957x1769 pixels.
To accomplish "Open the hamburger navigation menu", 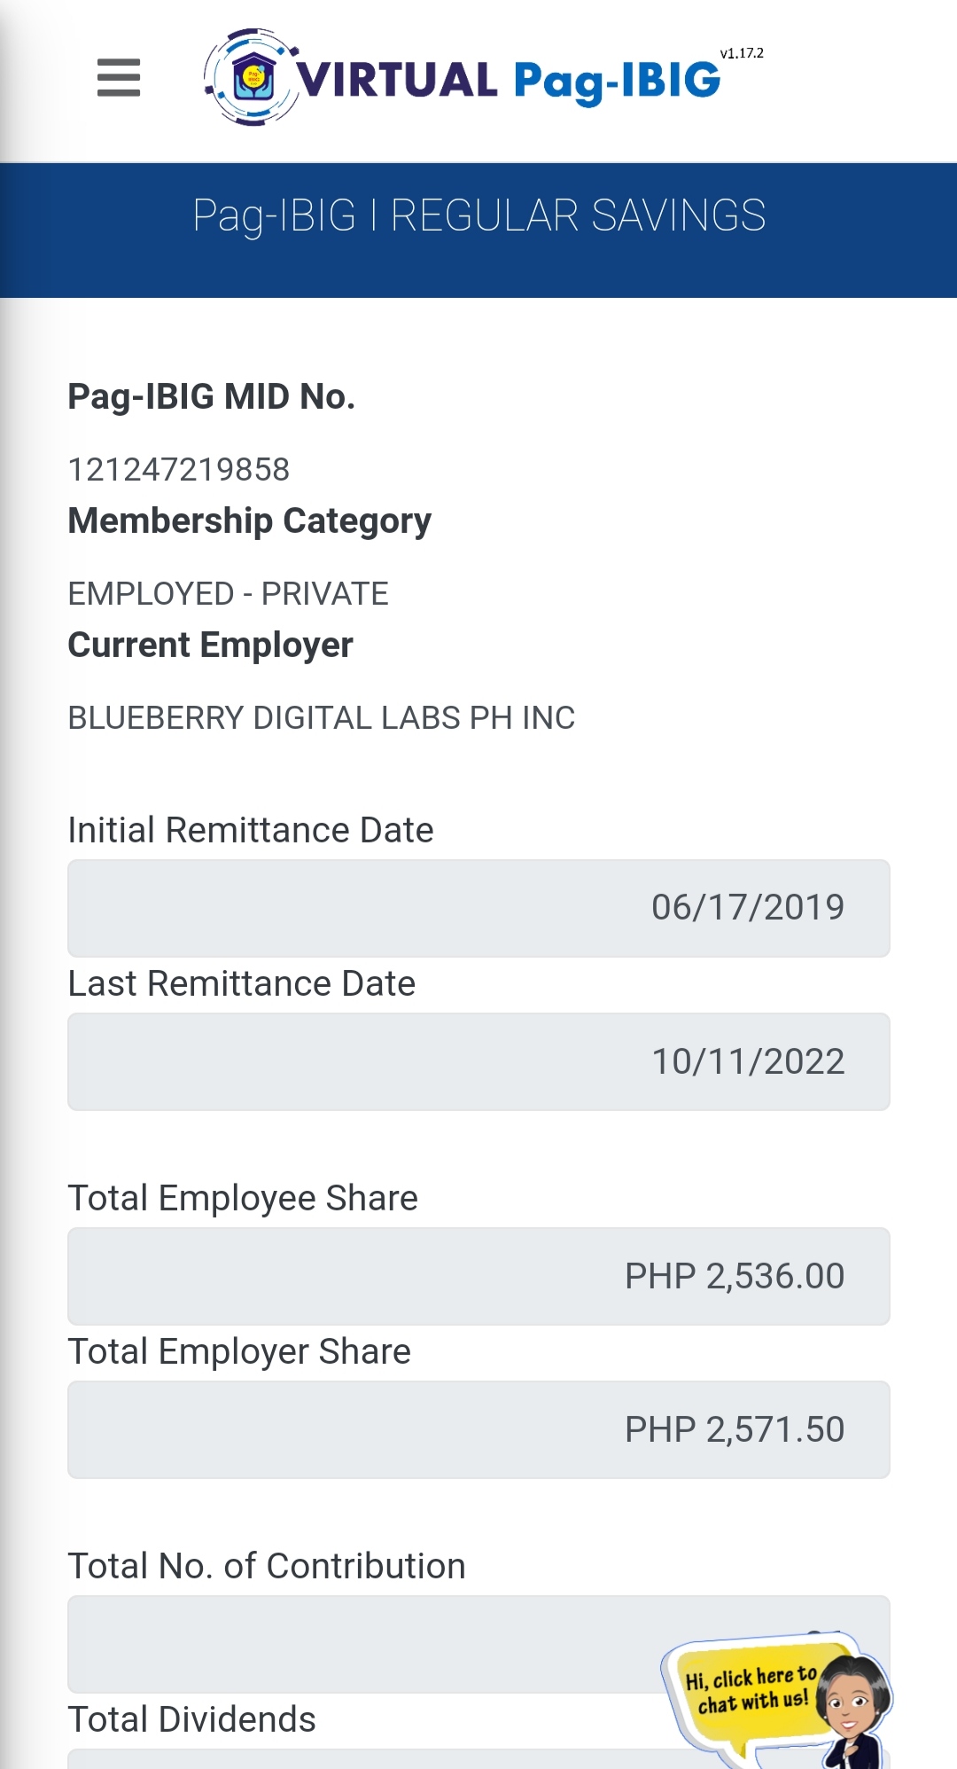I will (x=119, y=77).
